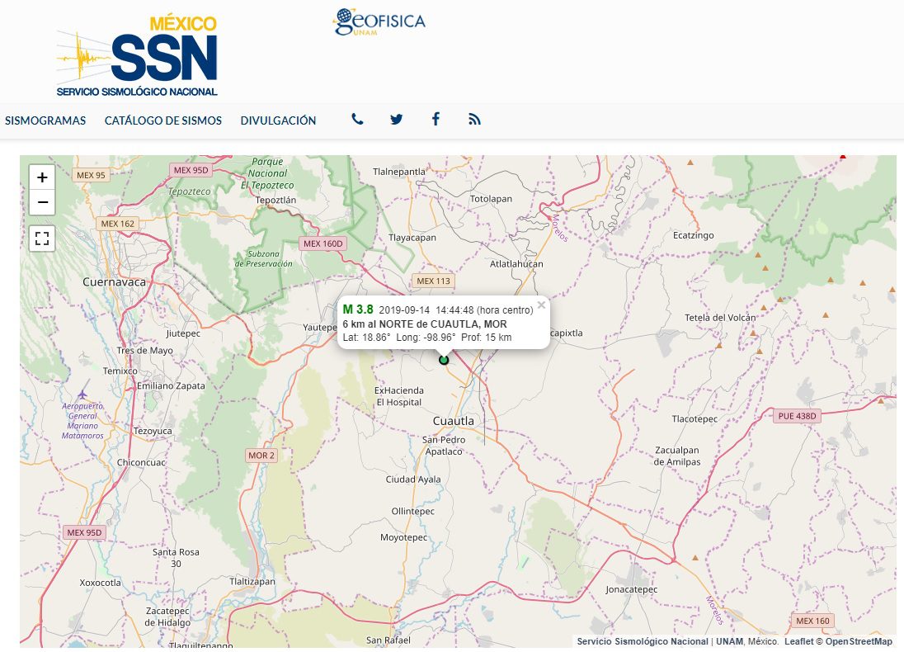Open the SISMOGRAMAS menu
This screenshot has height=652, width=904.
tap(45, 120)
